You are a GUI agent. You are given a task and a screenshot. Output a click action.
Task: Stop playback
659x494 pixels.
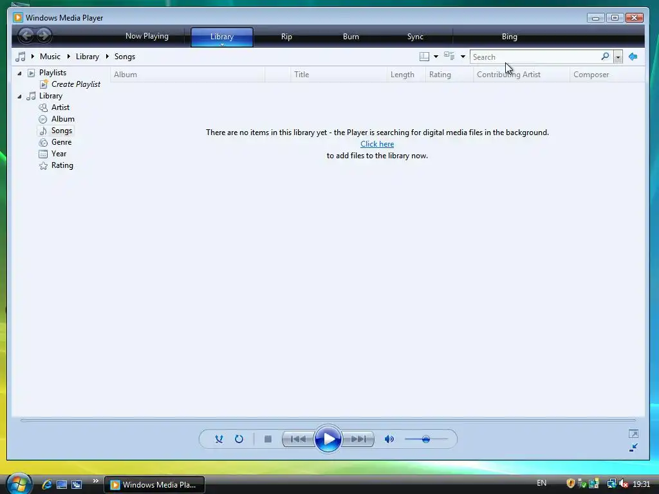pyautogui.click(x=268, y=439)
